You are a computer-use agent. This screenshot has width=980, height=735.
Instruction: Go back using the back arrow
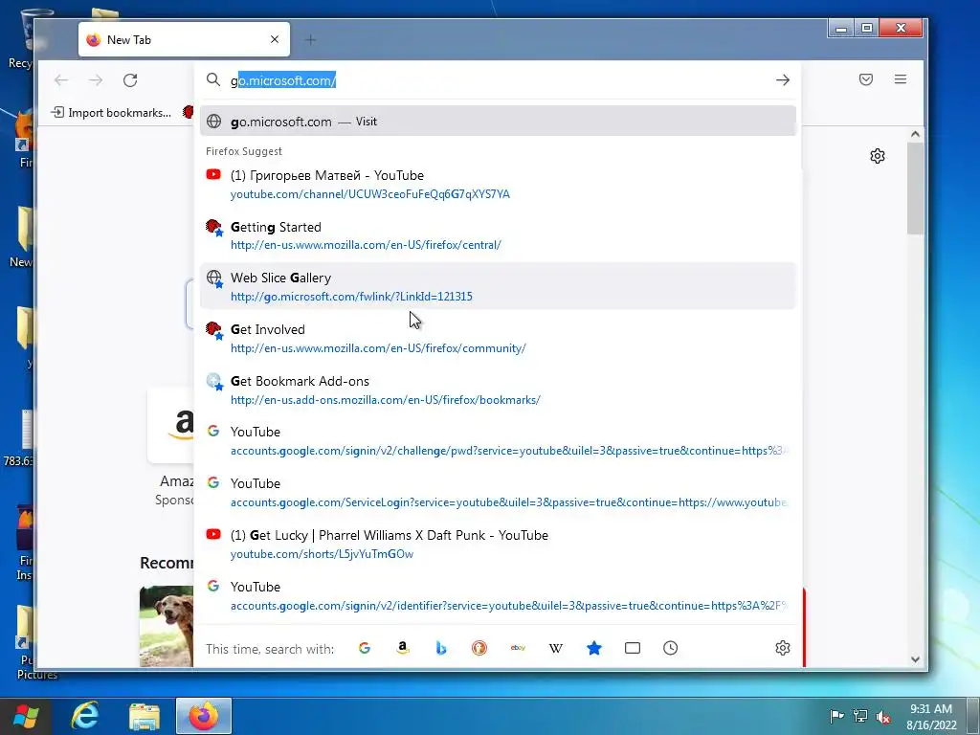point(60,80)
